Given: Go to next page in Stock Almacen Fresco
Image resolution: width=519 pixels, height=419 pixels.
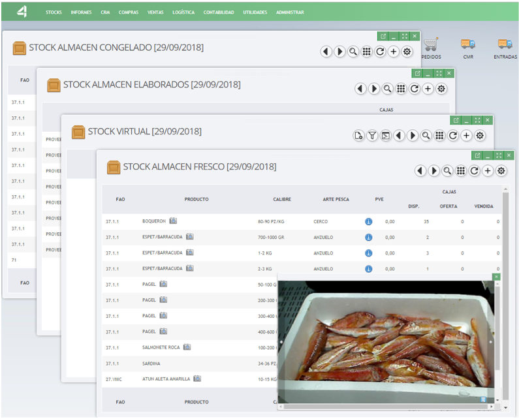Looking at the screenshot, I should (433, 170).
